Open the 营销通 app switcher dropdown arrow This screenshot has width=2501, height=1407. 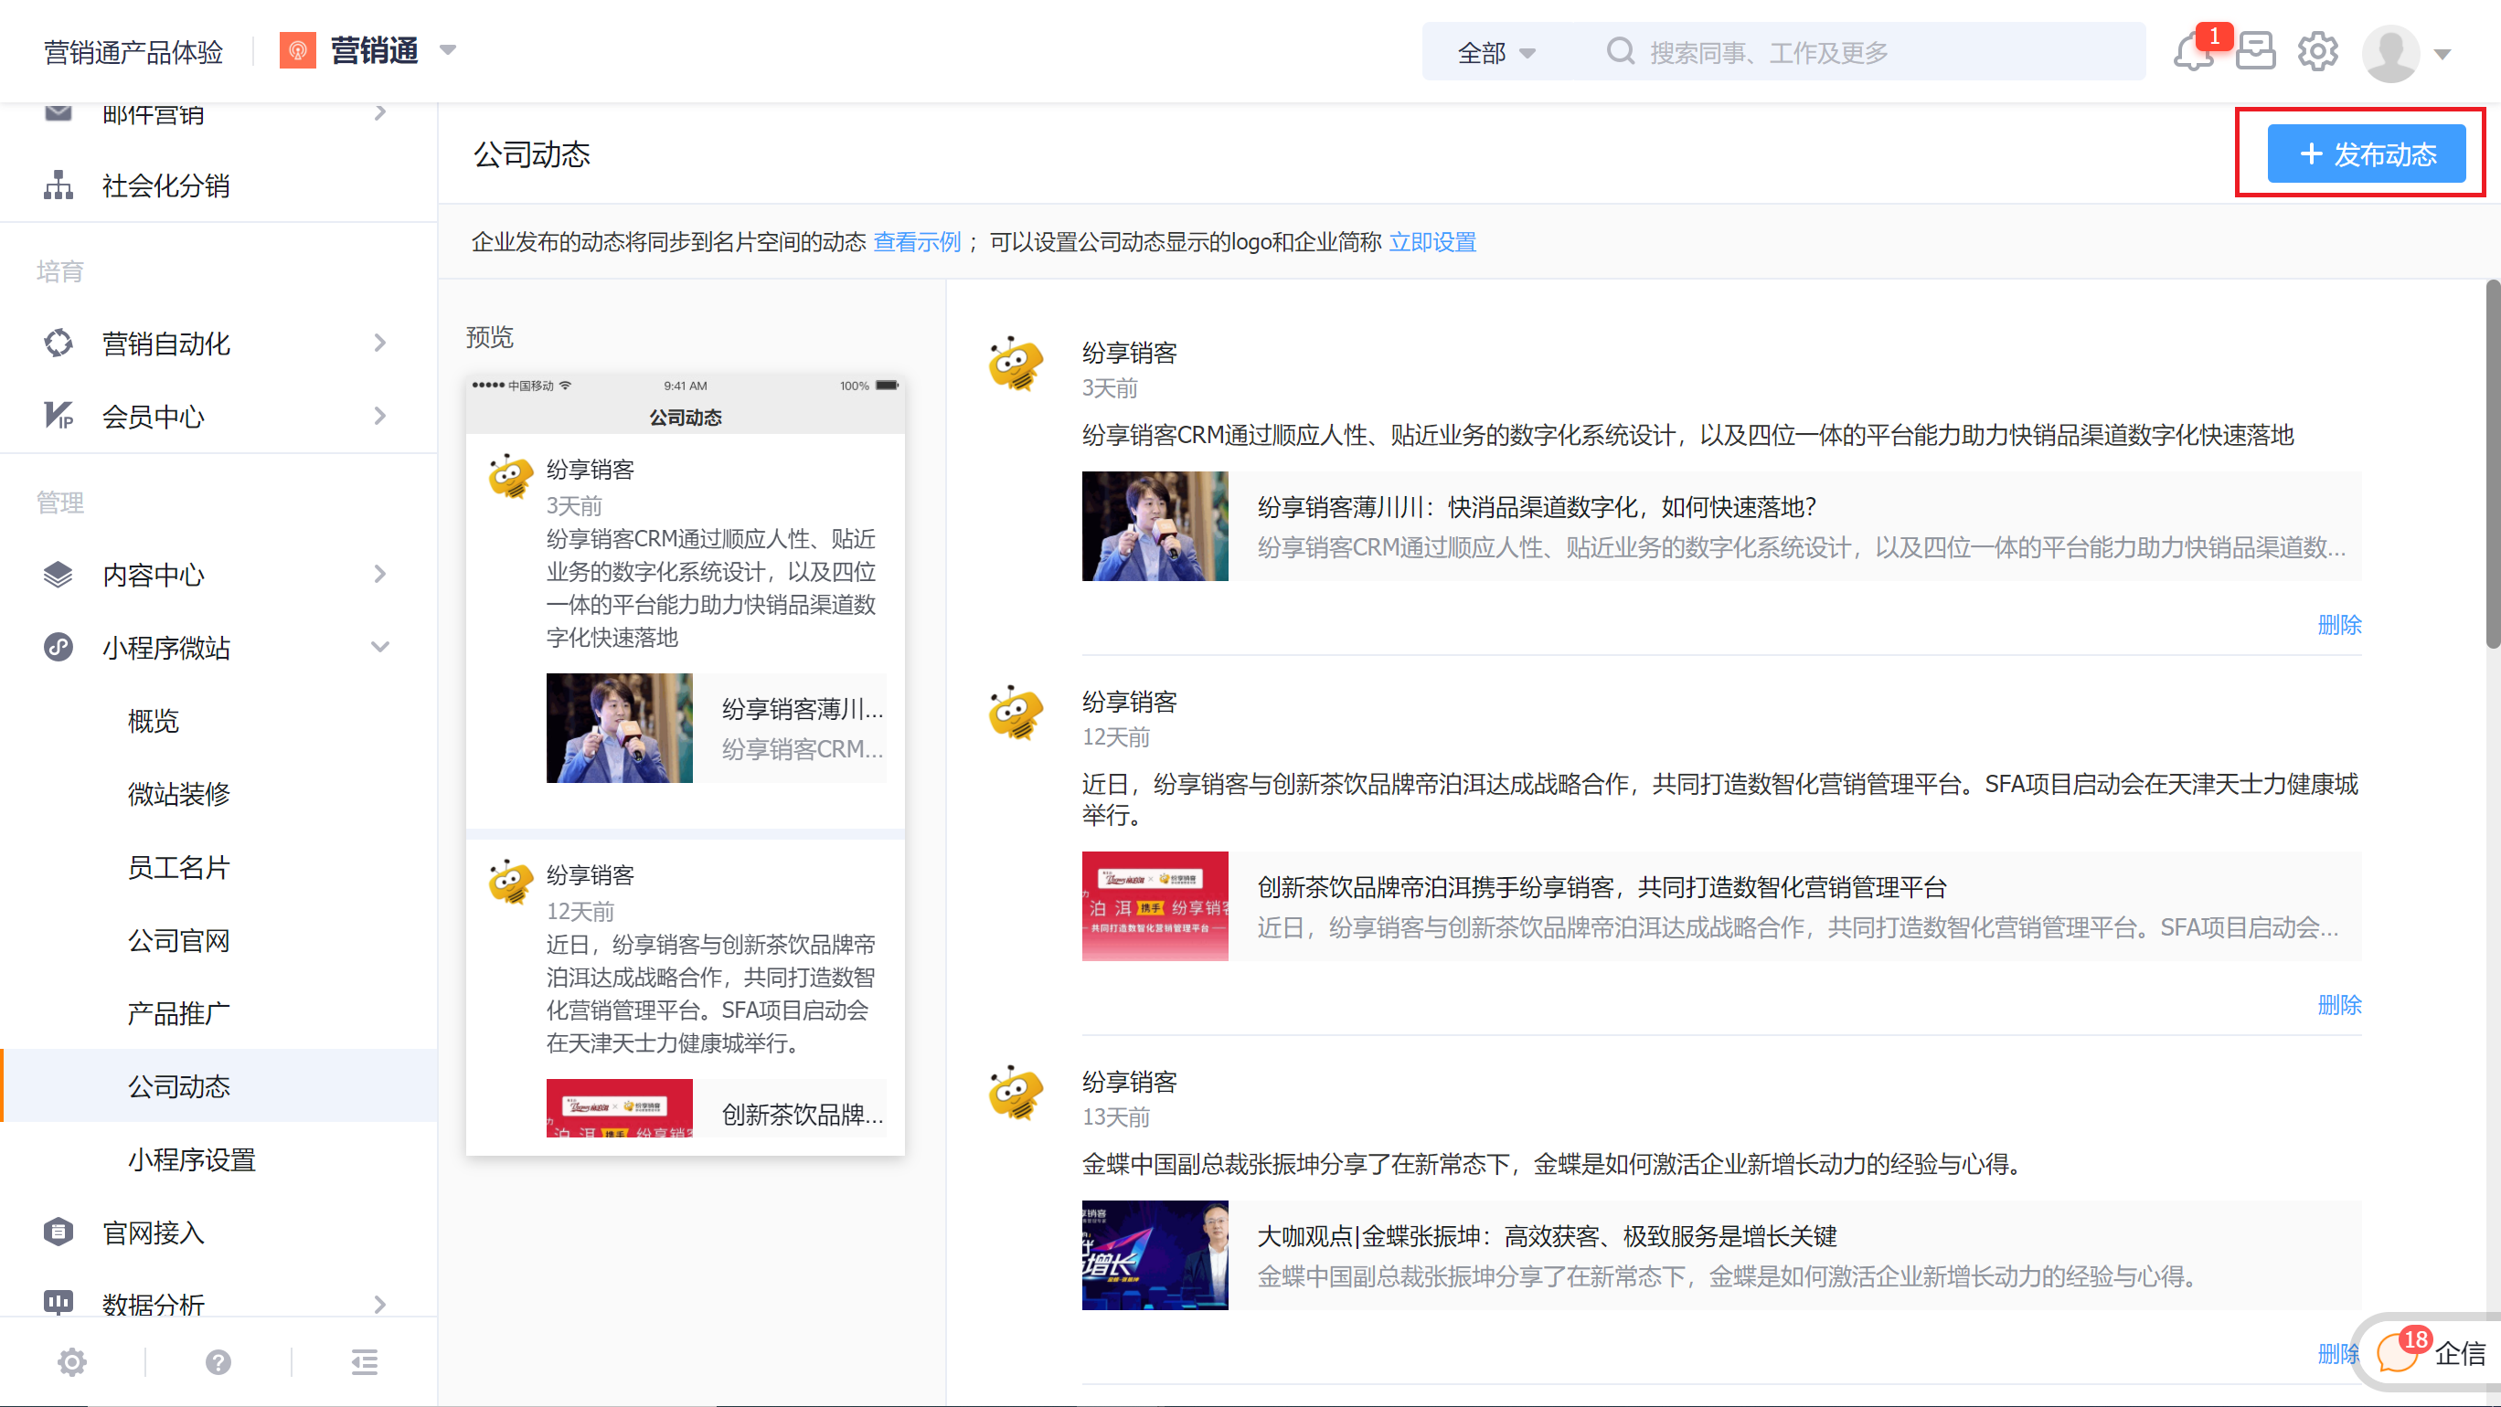pyautogui.click(x=448, y=50)
